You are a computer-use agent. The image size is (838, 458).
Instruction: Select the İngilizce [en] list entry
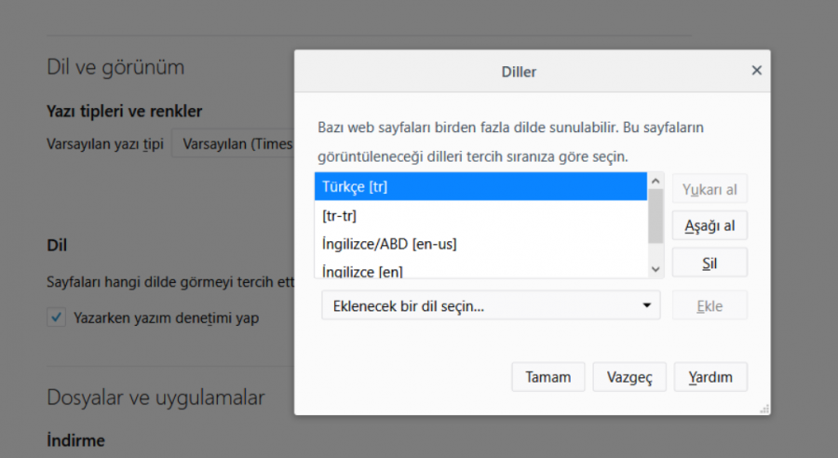tap(480, 271)
